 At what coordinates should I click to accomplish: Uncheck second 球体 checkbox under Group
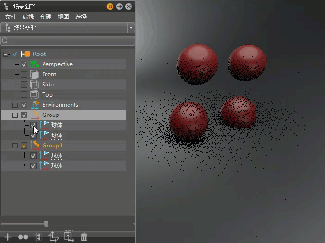pos(33,135)
